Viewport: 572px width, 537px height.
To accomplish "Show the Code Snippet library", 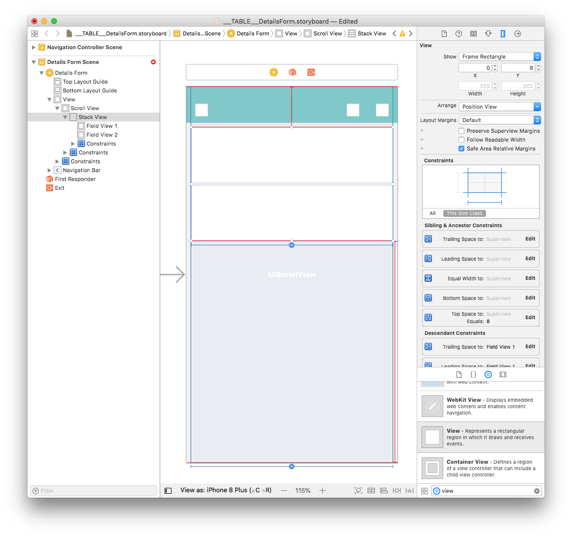I will (473, 375).
